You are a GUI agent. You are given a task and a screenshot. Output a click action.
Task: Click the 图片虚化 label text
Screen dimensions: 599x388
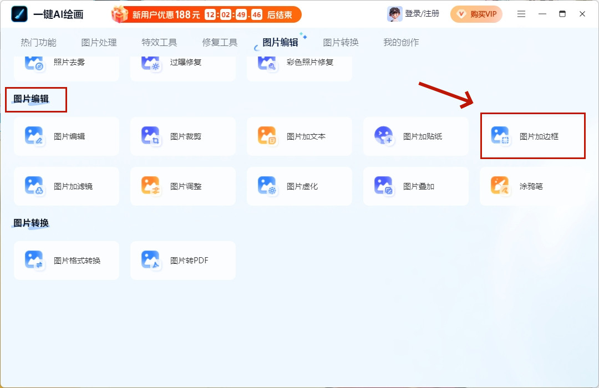pyautogui.click(x=302, y=186)
